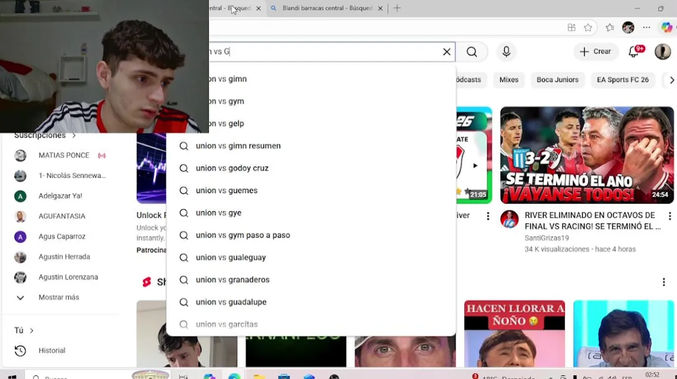
Task: Play the River vs Racing 3-2 thumbnail
Action: [x=587, y=155]
